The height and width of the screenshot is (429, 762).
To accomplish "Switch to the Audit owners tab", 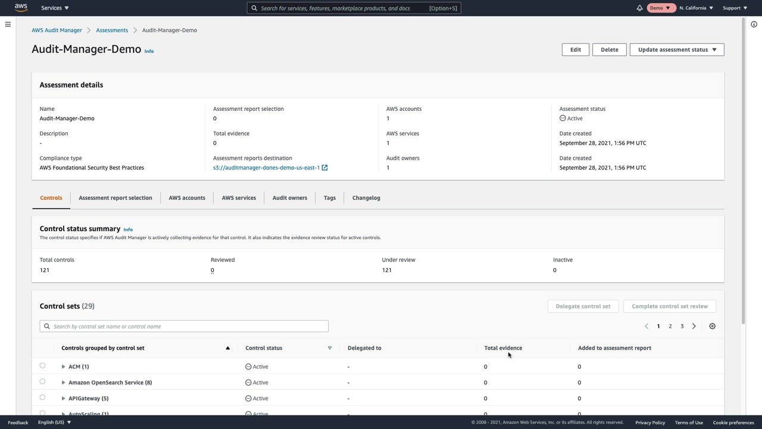I will click(290, 198).
